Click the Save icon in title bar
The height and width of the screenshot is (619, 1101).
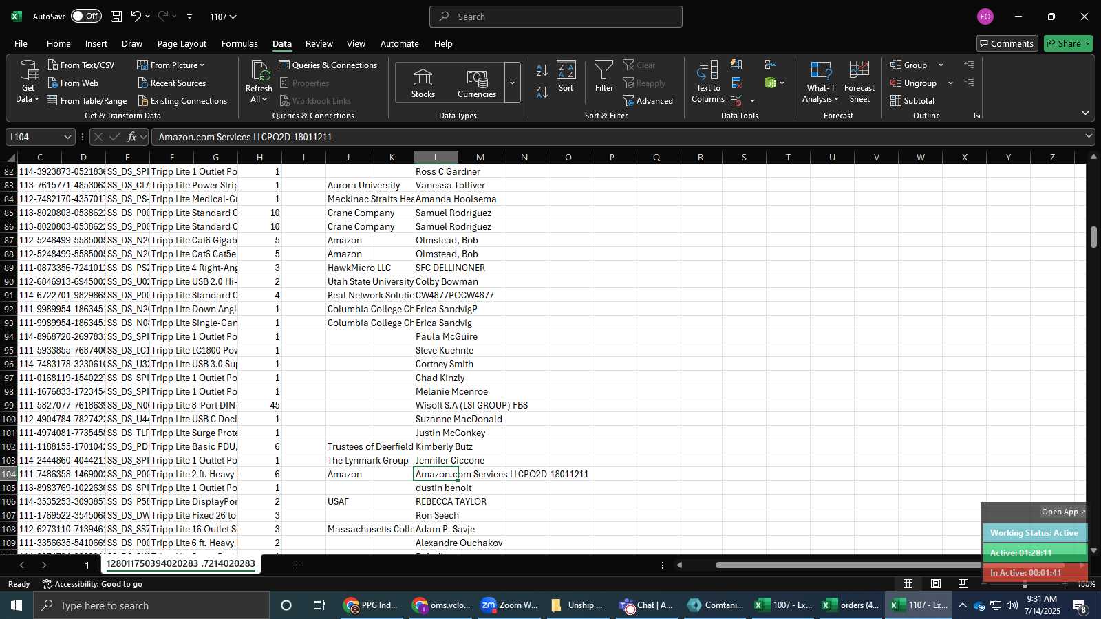point(116,17)
